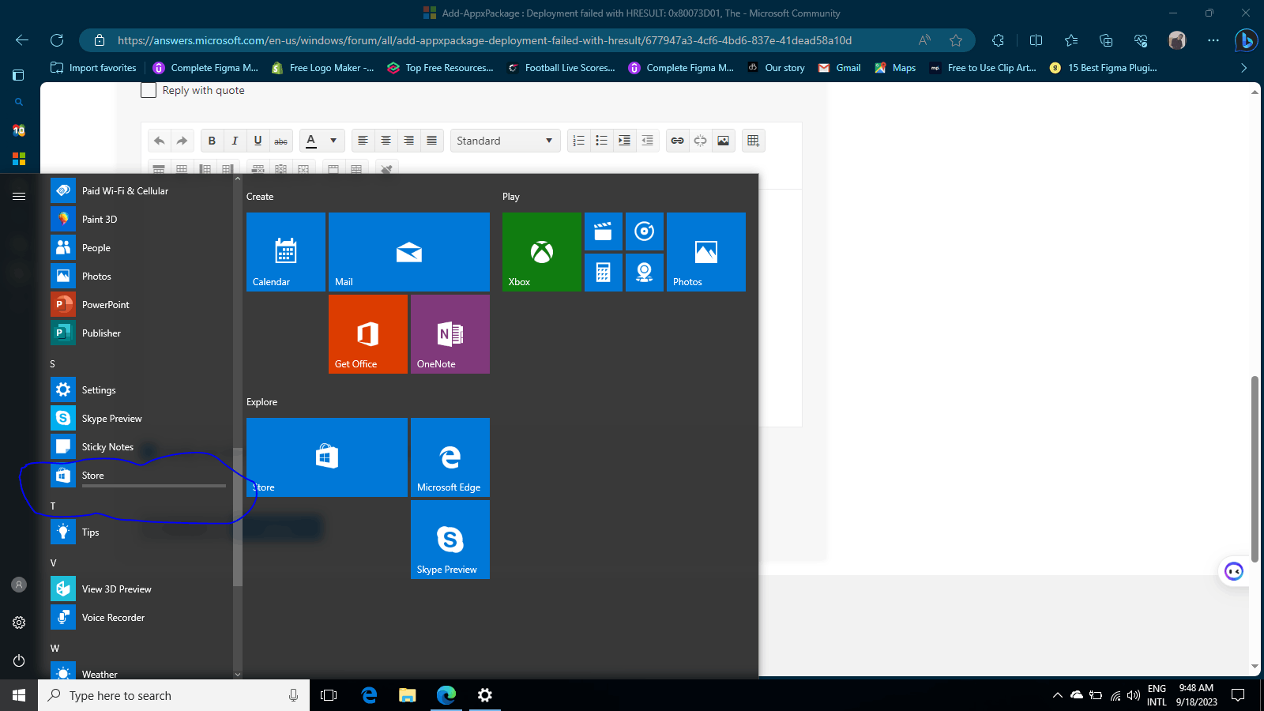Undo the last edit in the editor
This screenshot has width=1264, height=711.
(x=160, y=141)
